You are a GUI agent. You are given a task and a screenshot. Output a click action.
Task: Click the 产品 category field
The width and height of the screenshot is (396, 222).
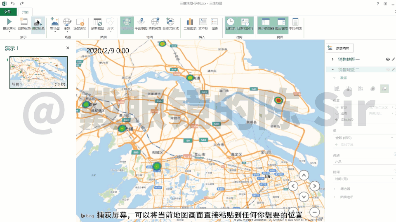[364, 162]
